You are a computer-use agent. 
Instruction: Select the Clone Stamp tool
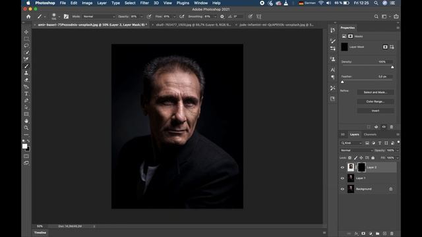[x=26, y=73]
